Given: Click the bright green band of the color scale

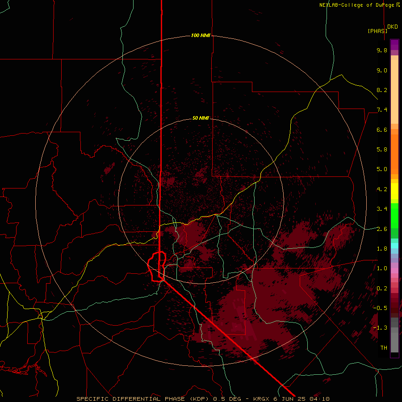Looking at the screenshot, I should [x=394, y=215].
